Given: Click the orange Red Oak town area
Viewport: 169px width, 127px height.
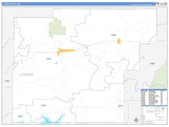Looking at the screenshot, I should 119,41.
